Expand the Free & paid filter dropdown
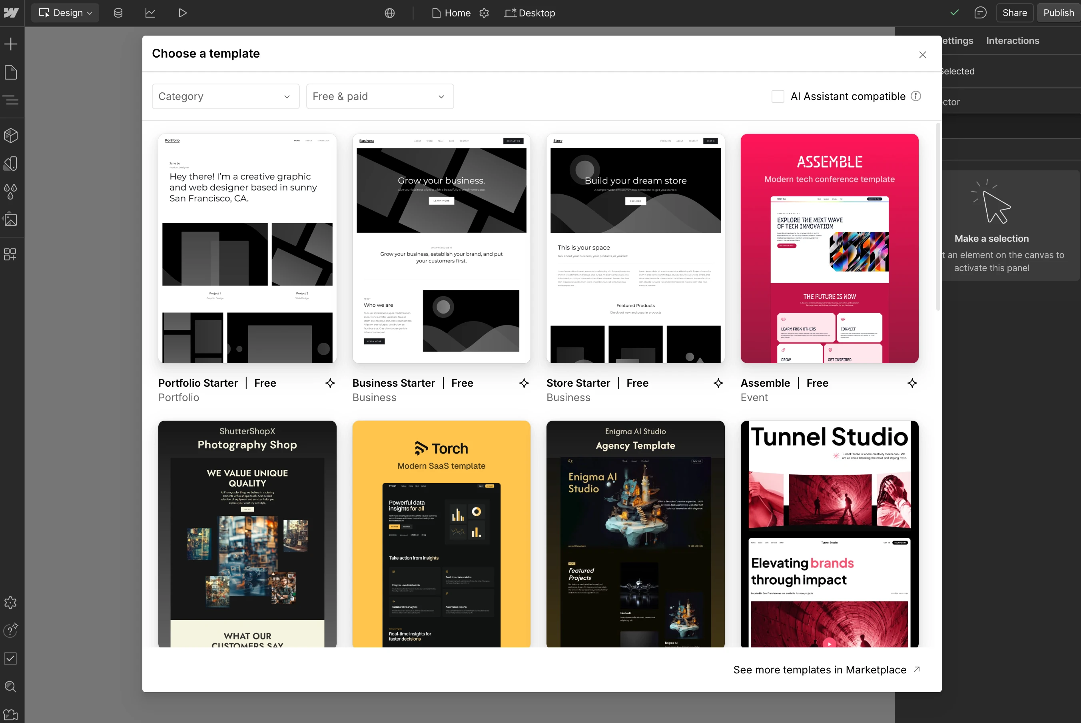Viewport: 1081px width, 723px height. click(x=380, y=96)
